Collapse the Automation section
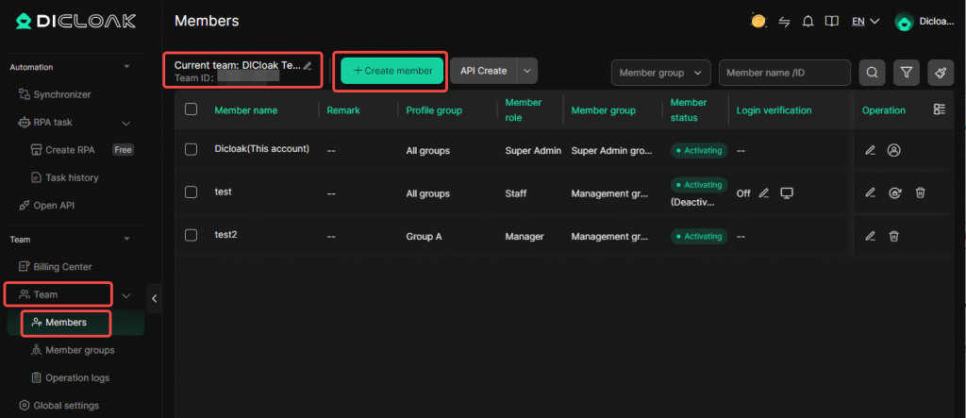The width and height of the screenshot is (966, 418). [x=127, y=67]
